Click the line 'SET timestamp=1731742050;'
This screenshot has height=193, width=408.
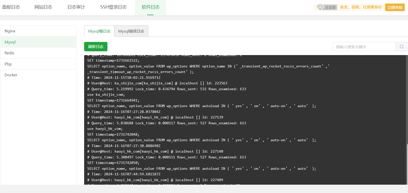click(113, 163)
